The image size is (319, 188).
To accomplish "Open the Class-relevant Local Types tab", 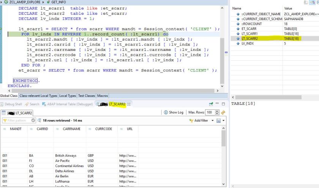I will [x=38, y=96].
